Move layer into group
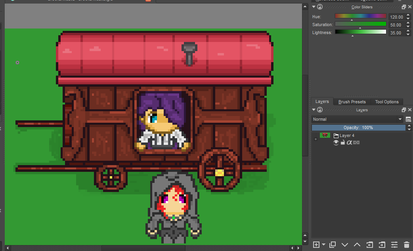The width and height of the screenshot is (413, 251). click(382, 245)
